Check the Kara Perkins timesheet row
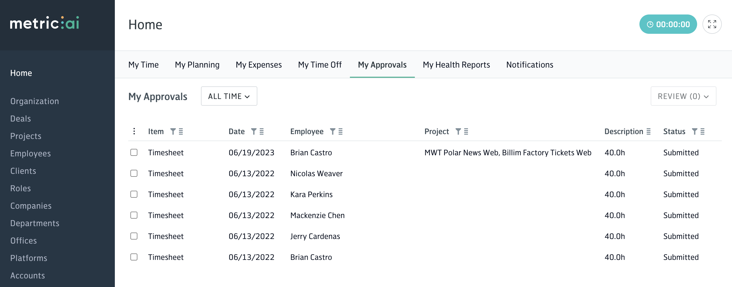This screenshot has height=287, width=732. 134,194
